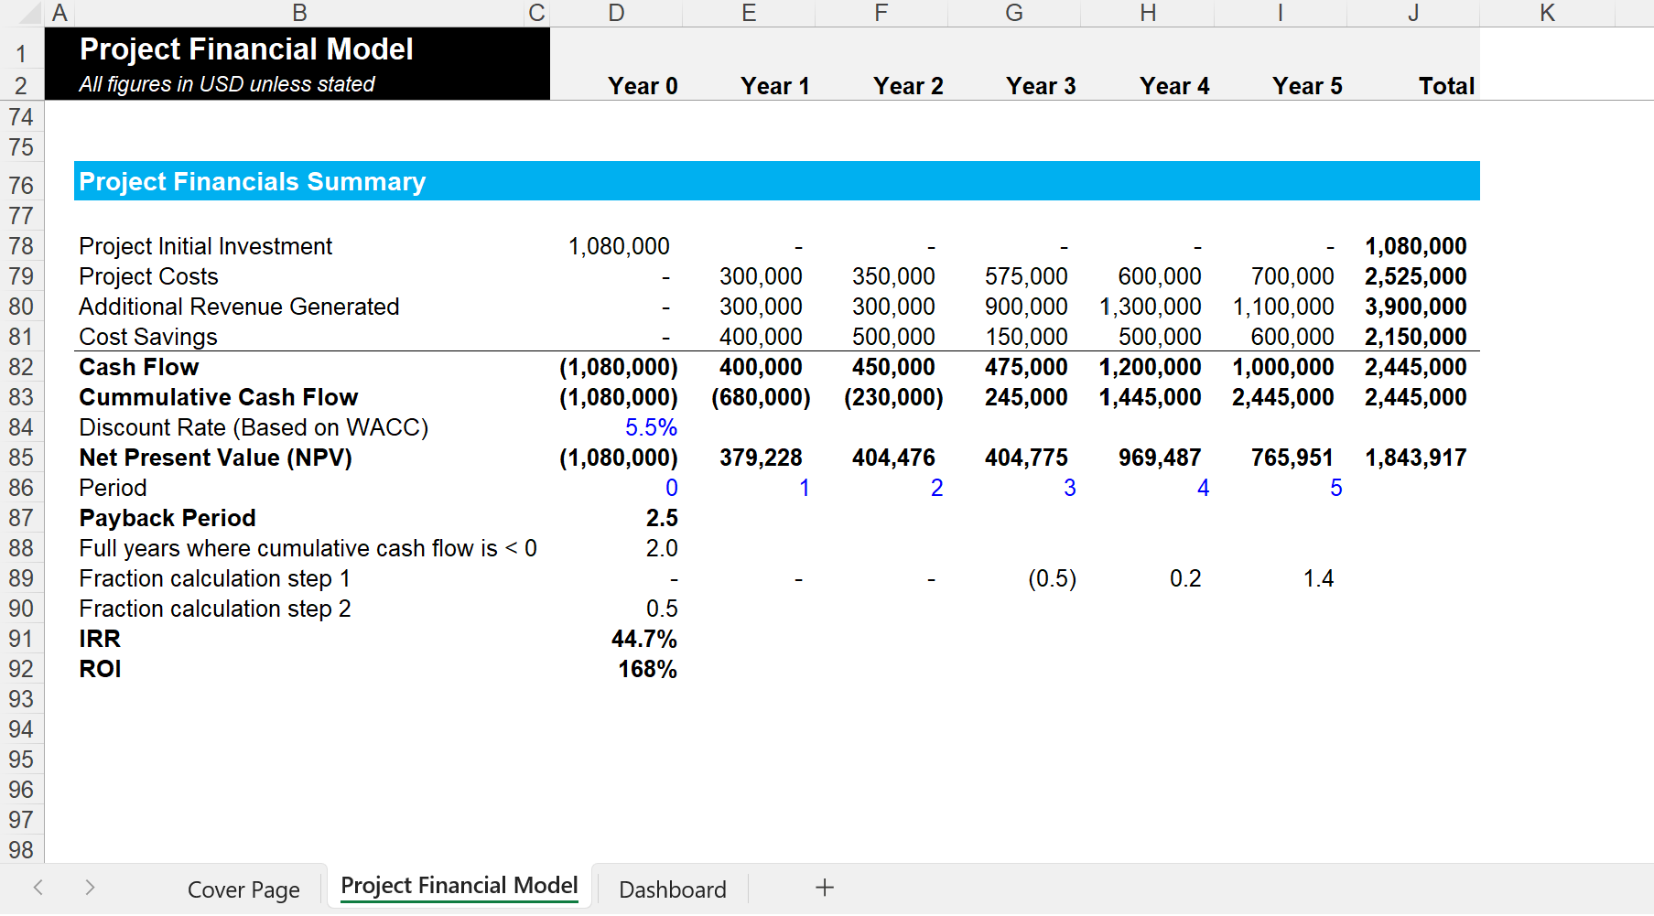Select the IRR value 44.7%
1654x916 pixels.
coord(644,639)
